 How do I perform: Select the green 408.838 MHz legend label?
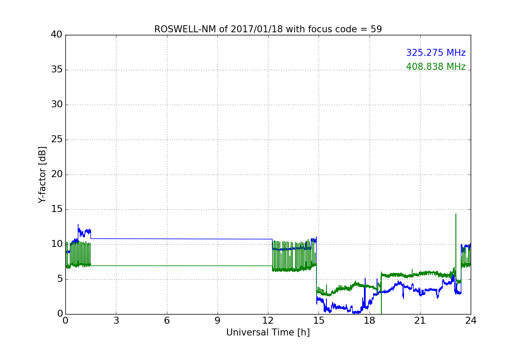tap(436, 67)
